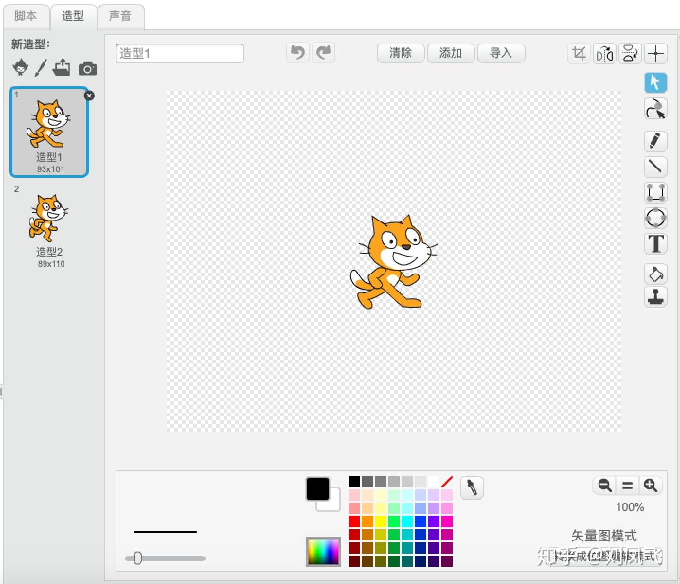
Task: Paint a new costume with brush icon
Action: pyautogui.click(x=41, y=68)
